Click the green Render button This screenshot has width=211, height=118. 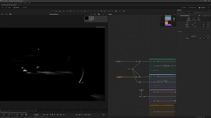(x=36, y=115)
